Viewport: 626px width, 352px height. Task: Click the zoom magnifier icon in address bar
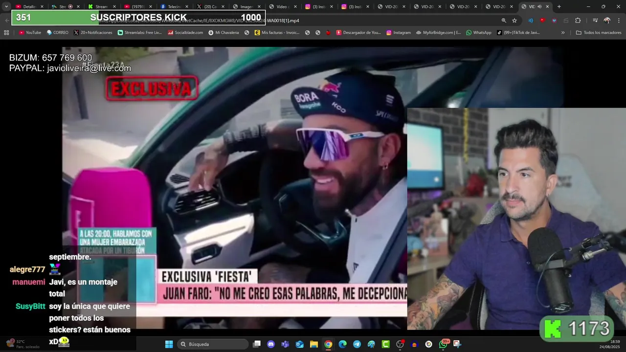click(504, 21)
